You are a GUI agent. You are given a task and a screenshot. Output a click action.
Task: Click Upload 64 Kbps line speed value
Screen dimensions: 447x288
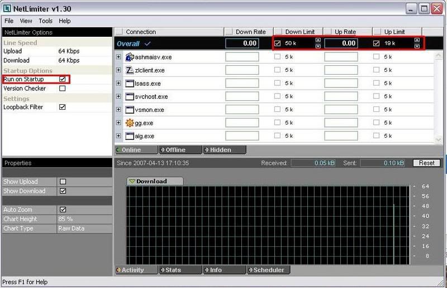pyautogui.click(x=69, y=51)
